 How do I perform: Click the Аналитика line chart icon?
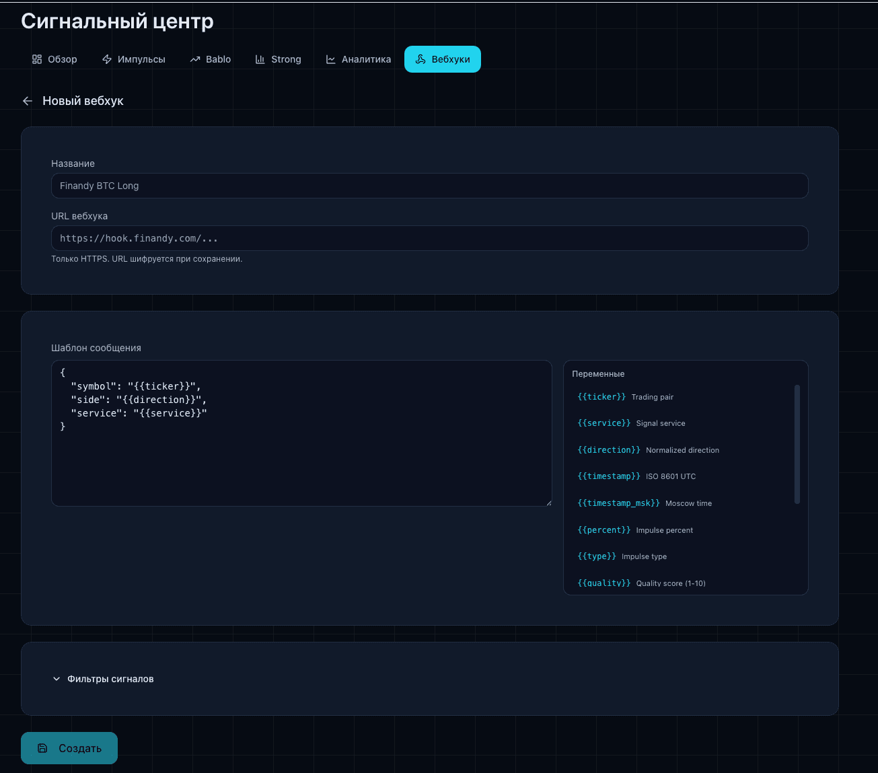pos(331,59)
